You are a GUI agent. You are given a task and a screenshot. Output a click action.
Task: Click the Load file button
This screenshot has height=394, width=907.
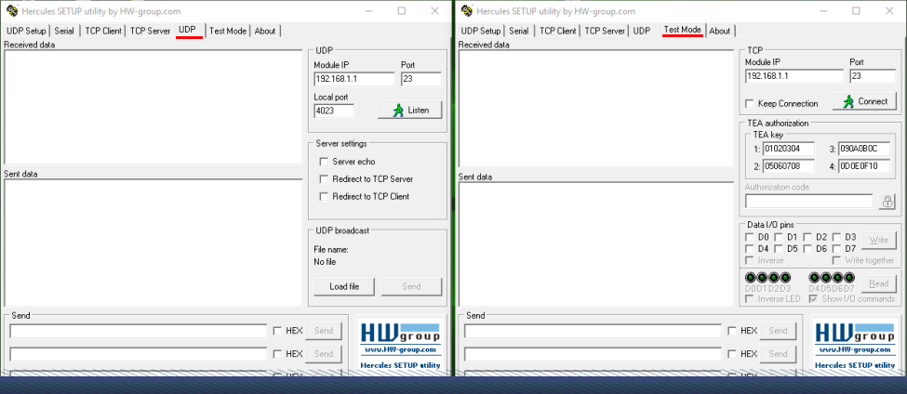point(344,286)
